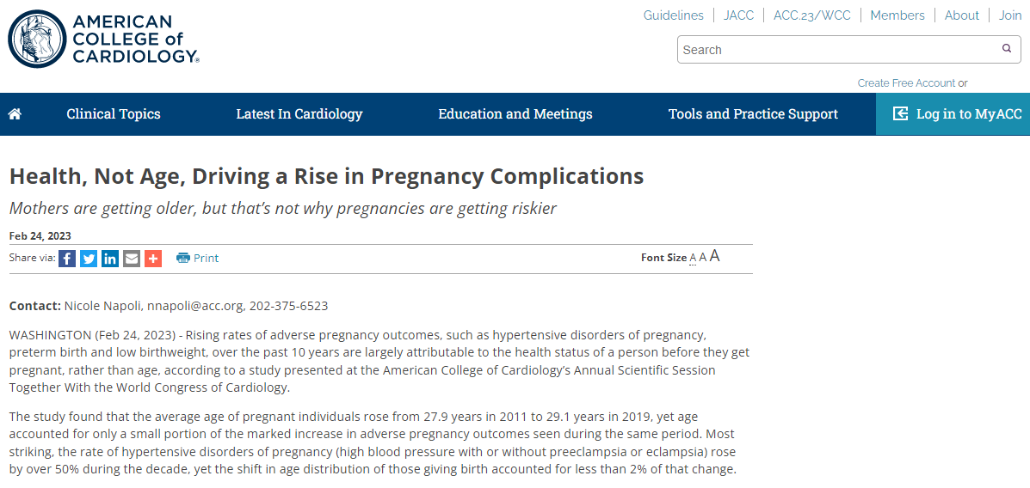Click the Create Free Account link

click(x=906, y=83)
